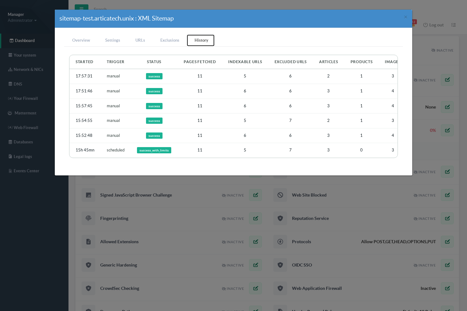This screenshot has width=467, height=311.
Task: Click the INDEXABLE URLS column header
Action: coord(245,62)
